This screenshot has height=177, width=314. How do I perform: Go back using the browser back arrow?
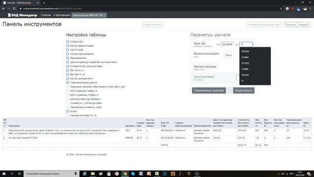pyautogui.click(x=3, y=9)
